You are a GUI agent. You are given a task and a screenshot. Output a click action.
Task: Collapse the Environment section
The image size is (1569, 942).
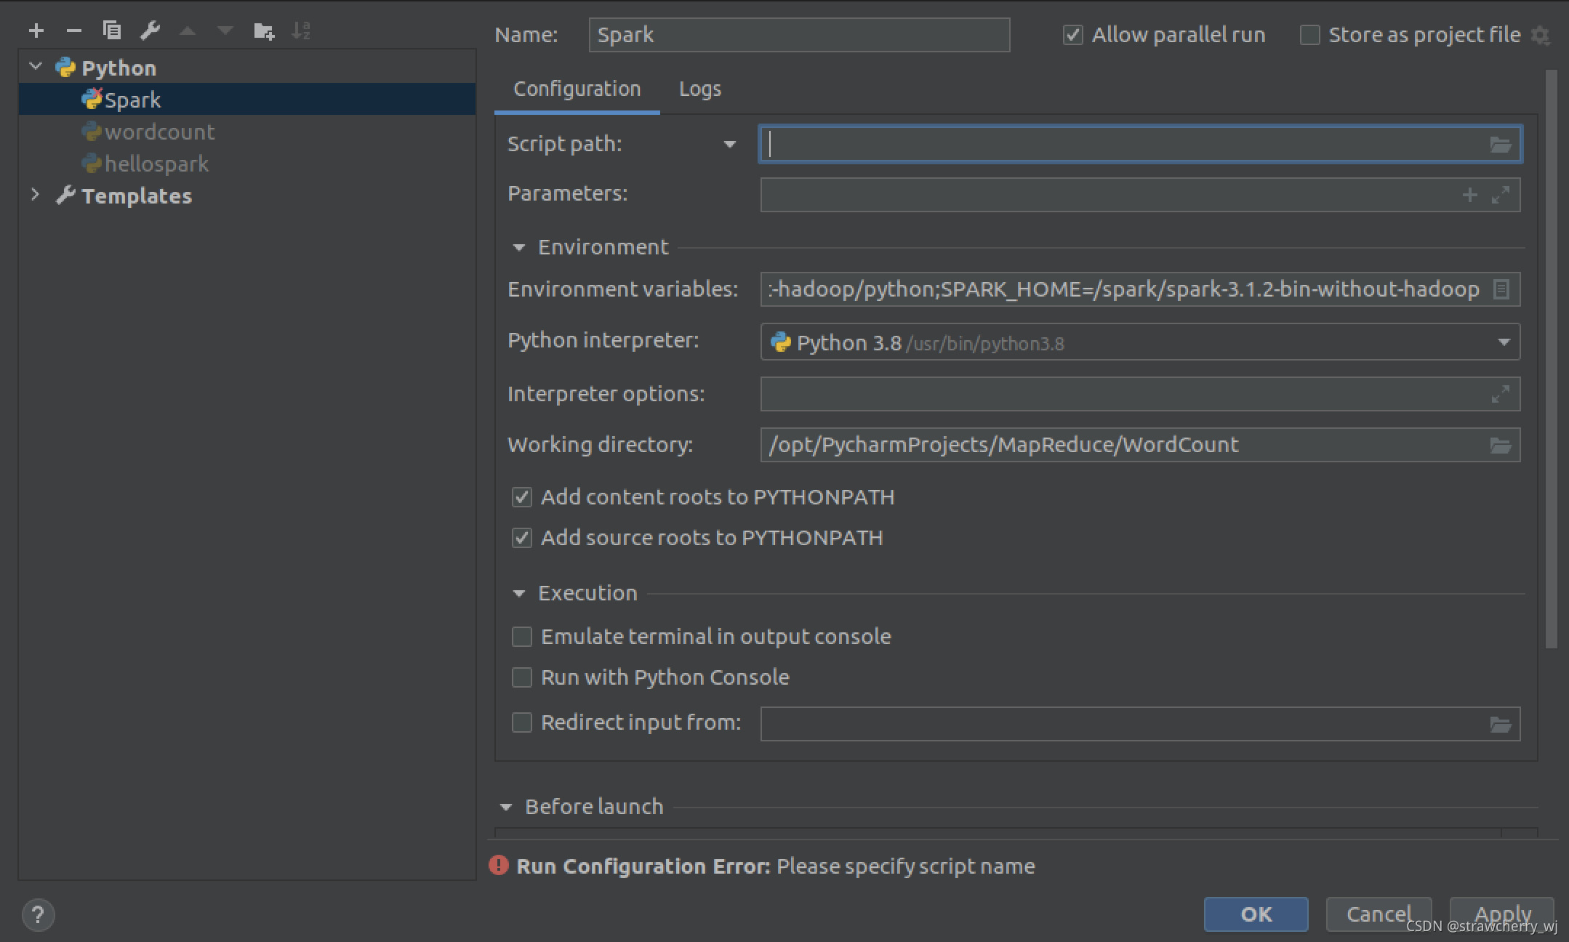coord(518,247)
